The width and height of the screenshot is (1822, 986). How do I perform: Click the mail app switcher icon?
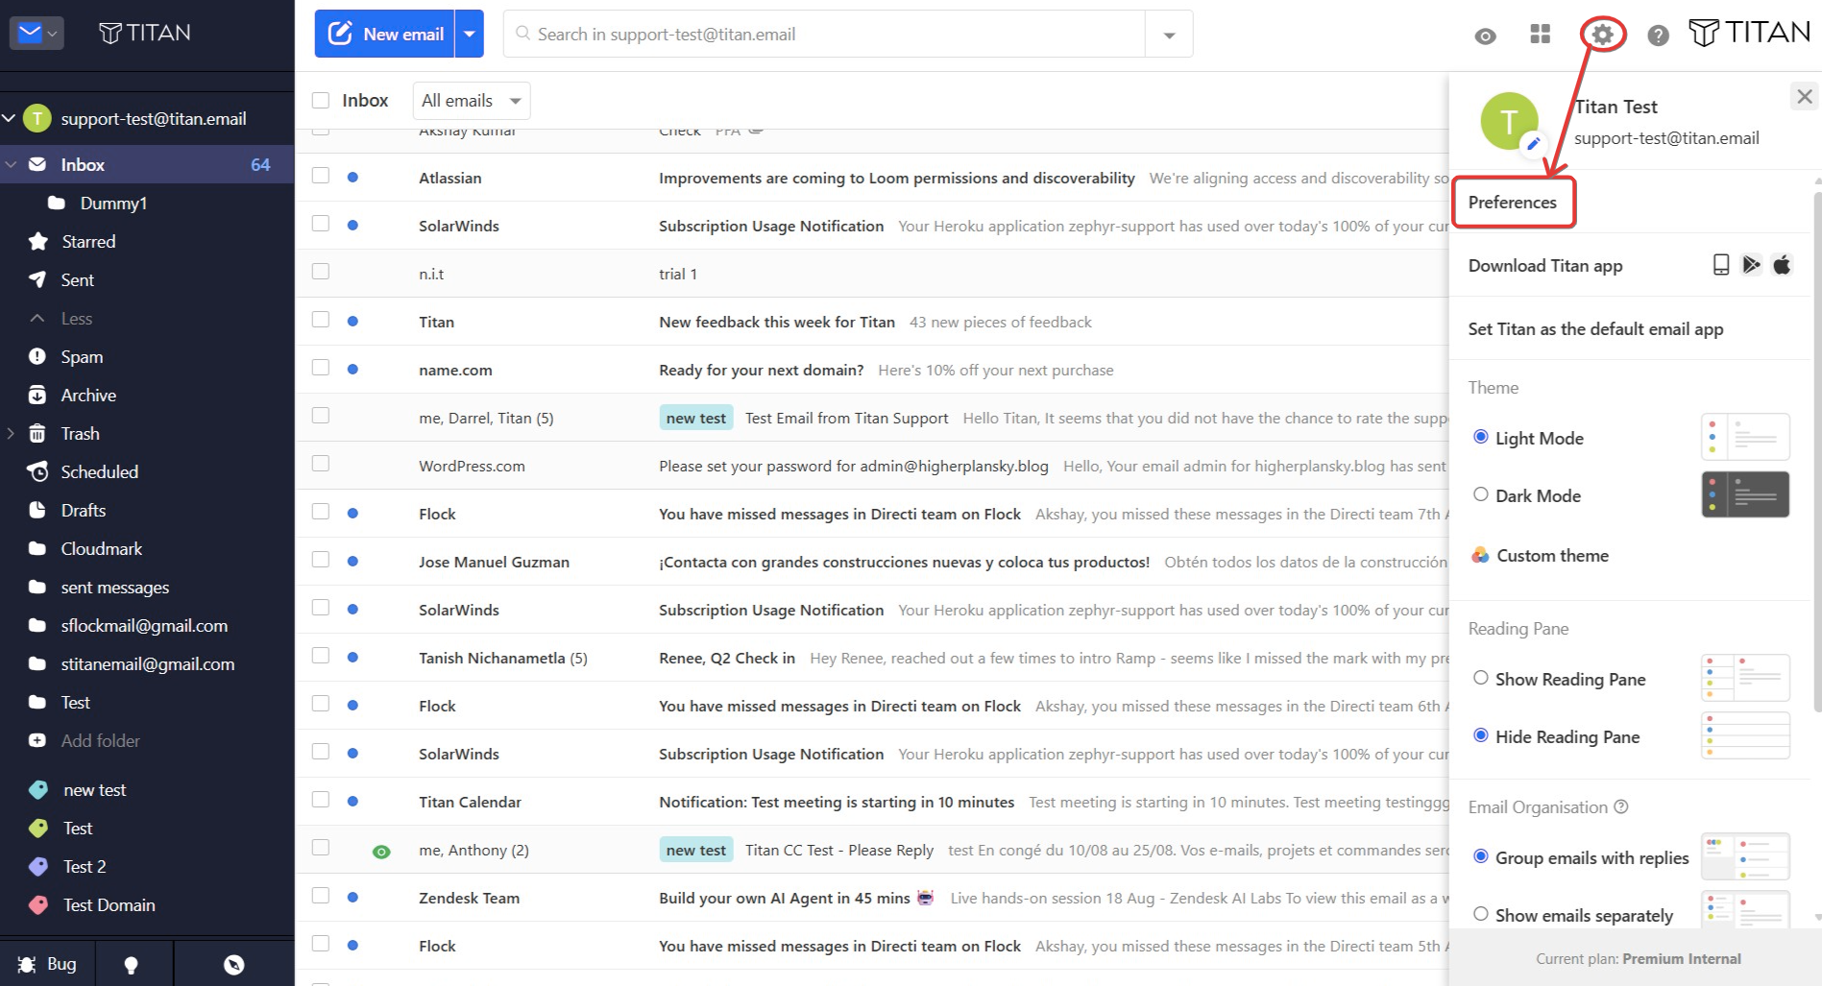[30, 33]
